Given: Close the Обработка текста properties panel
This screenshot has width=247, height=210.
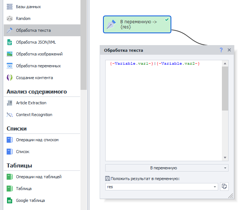Looking at the screenshot, I should pyautogui.click(x=229, y=50).
